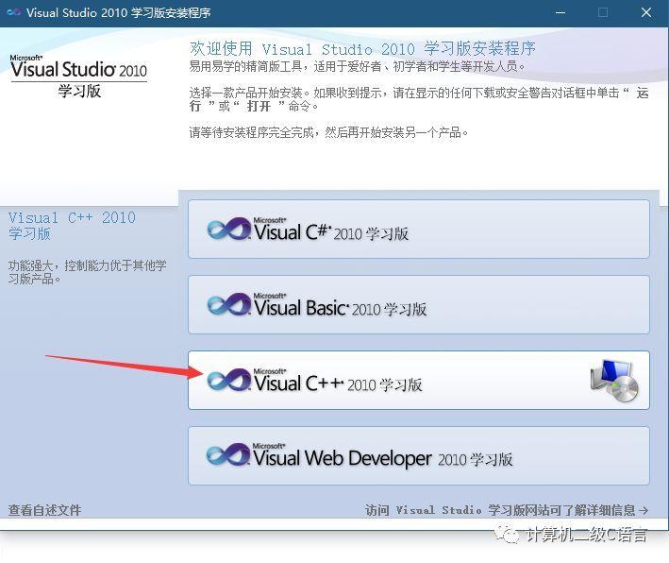669x563 pixels.
Task: Click the description 功能强大，控制能力优于其他学习版产品
Action: 87,272
